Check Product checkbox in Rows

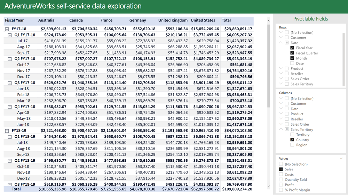287,68
